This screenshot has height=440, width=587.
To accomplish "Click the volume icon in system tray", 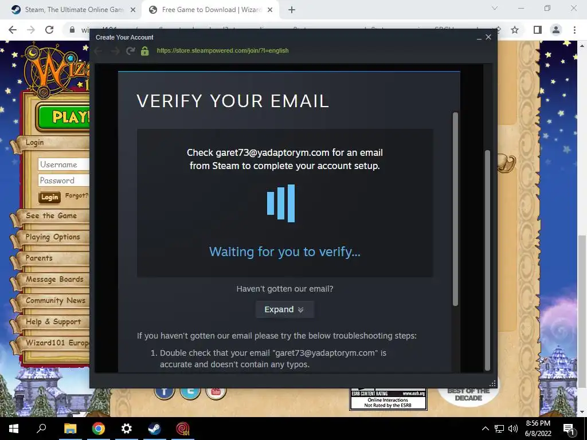I will [x=513, y=429].
